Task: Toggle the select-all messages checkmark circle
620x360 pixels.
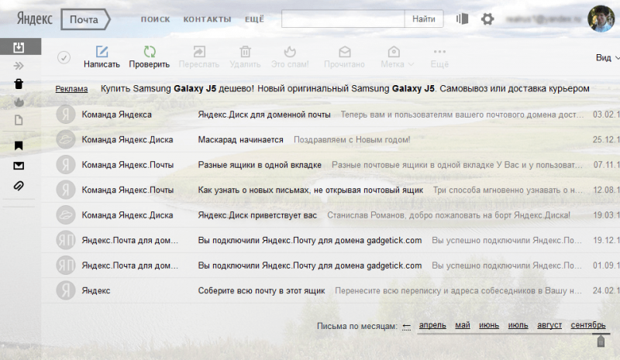Action: 64,57
